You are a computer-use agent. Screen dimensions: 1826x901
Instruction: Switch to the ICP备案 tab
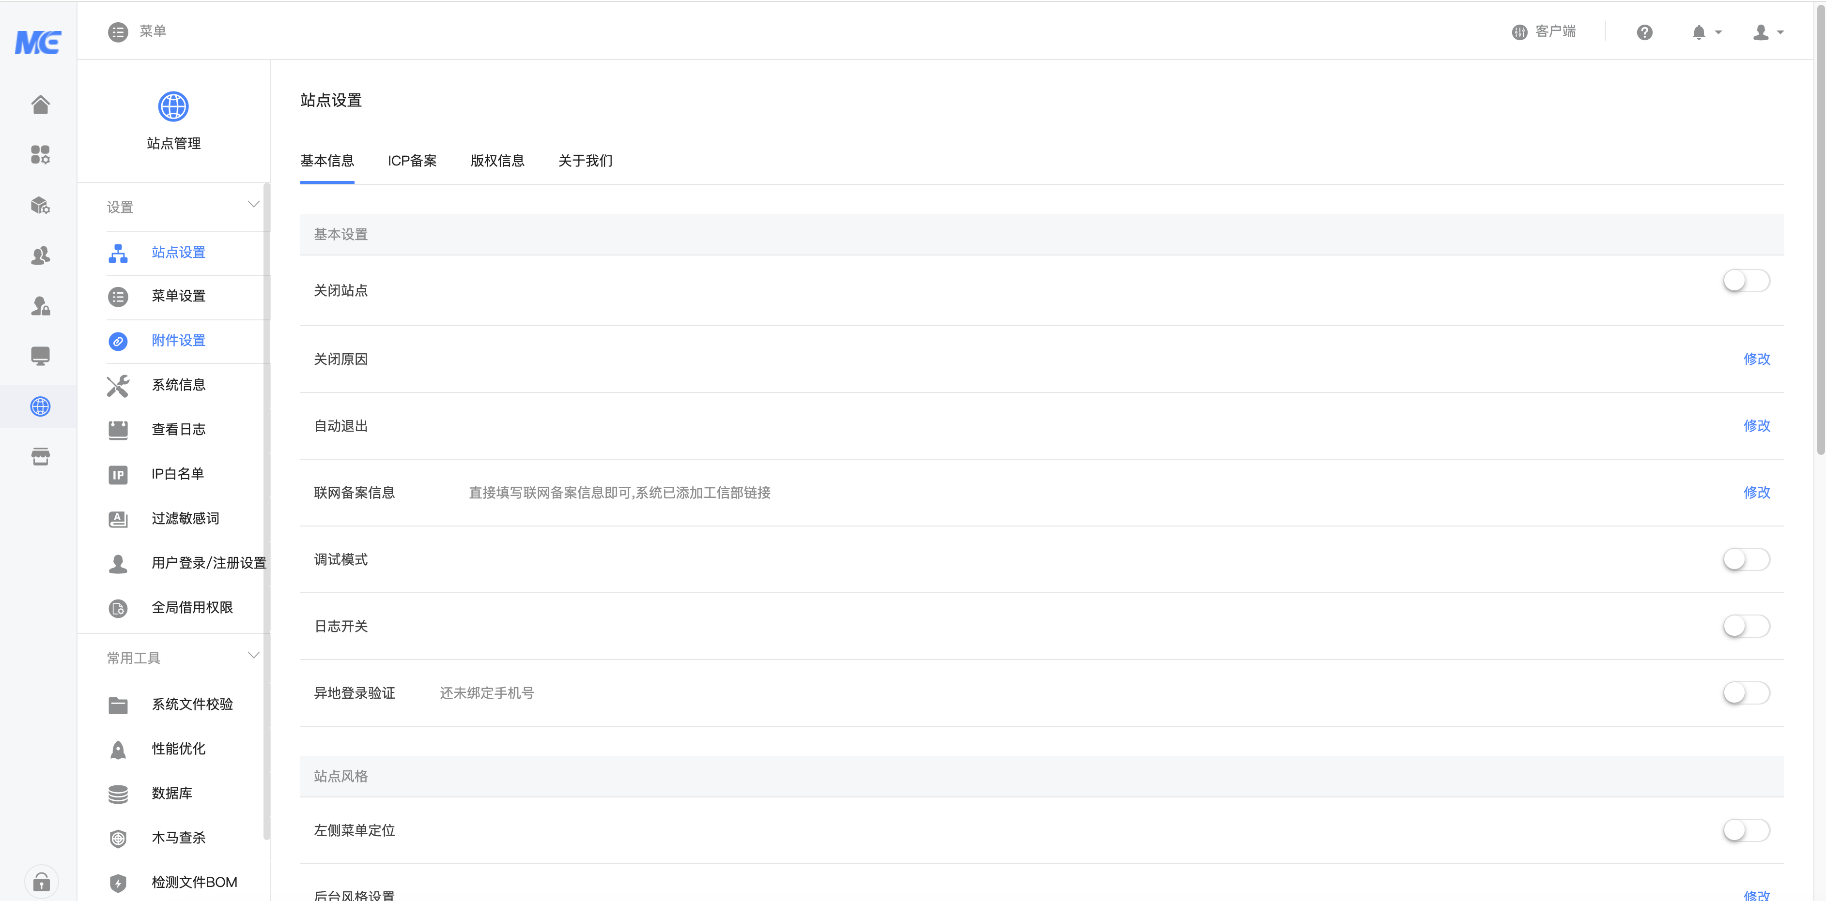pyautogui.click(x=412, y=161)
